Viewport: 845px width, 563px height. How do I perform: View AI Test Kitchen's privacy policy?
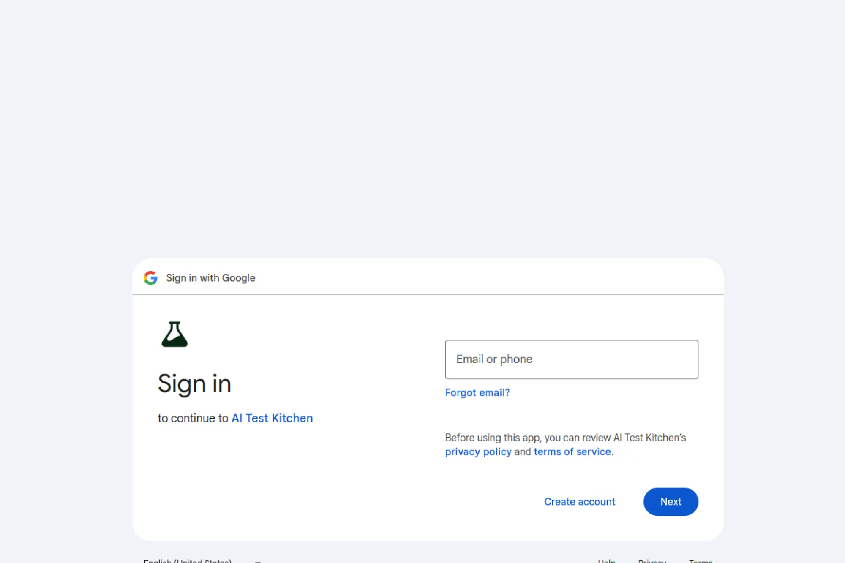[478, 451]
